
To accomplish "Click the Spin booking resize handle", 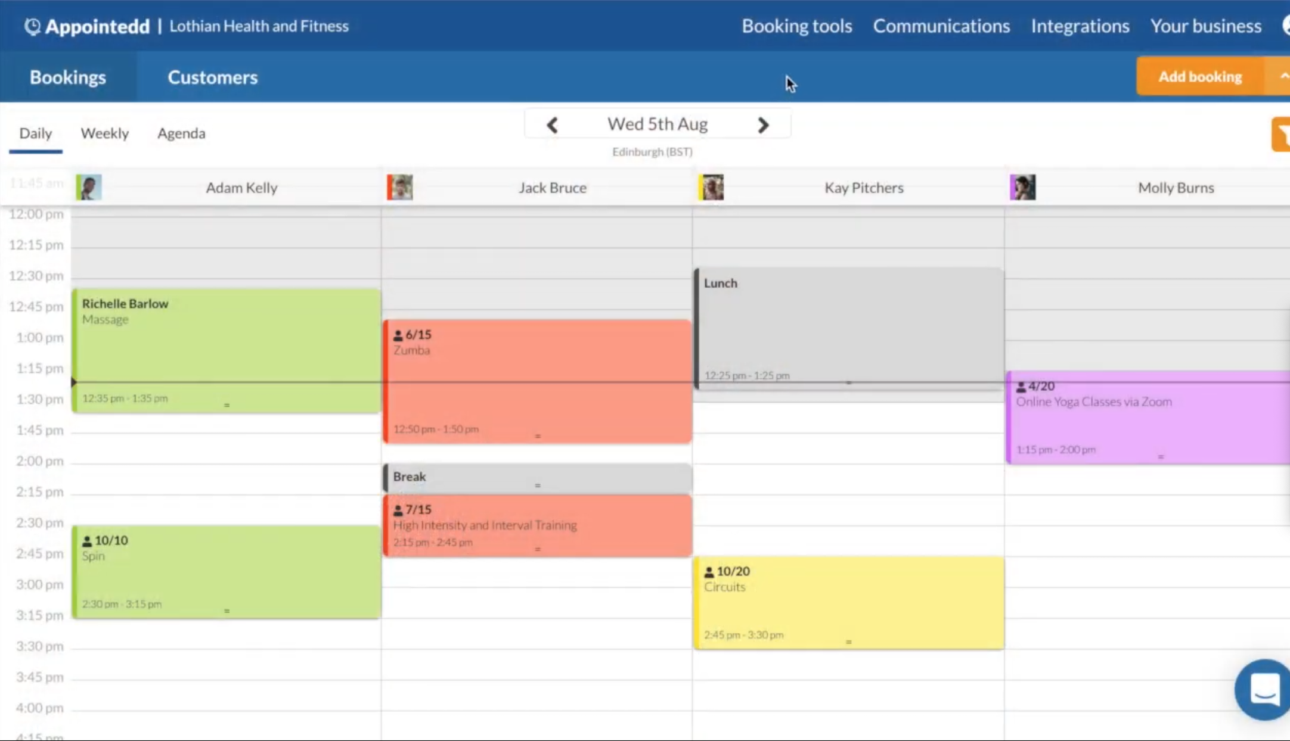I will point(227,611).
